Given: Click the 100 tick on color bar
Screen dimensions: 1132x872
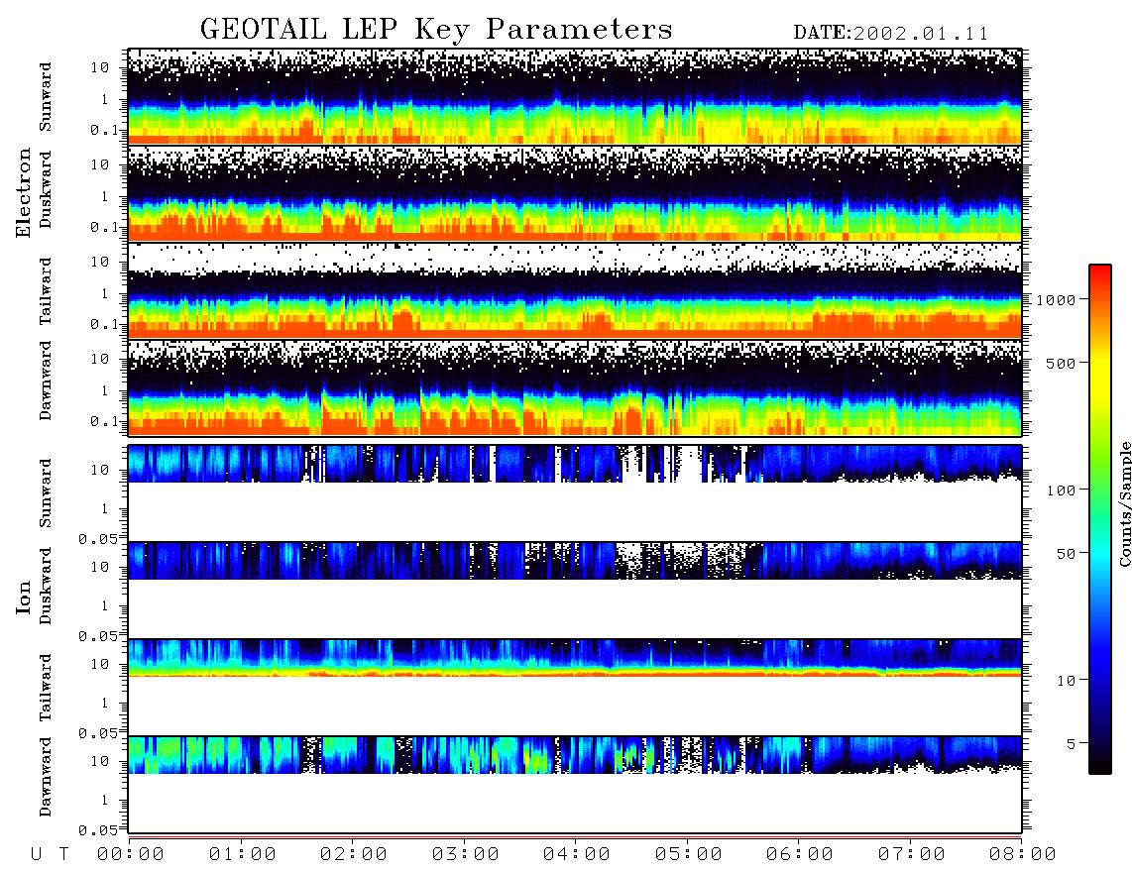Looking at the screenshot, I should tap(1061, 490).
